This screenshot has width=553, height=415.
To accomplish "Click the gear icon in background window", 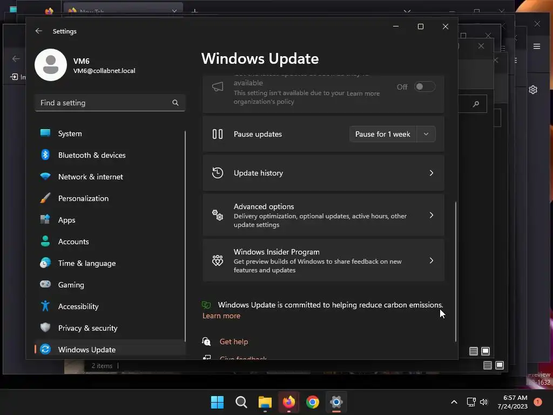I will [x=533, y=90].
